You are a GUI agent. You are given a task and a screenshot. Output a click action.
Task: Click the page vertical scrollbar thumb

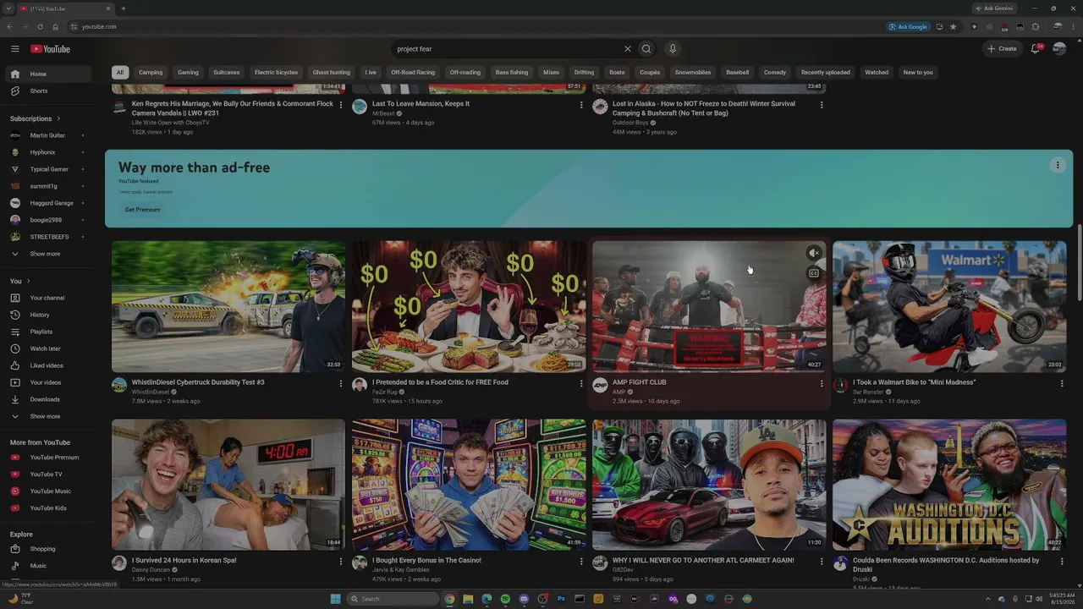(1079, 262)
